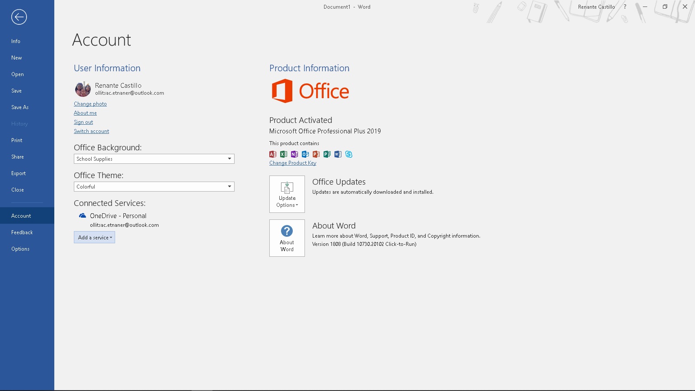Sign out of Renante Castillo's account

[83, 122]
